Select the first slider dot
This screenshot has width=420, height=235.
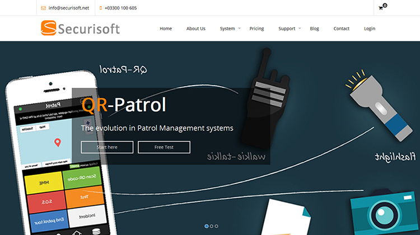[x=207, y=226]
